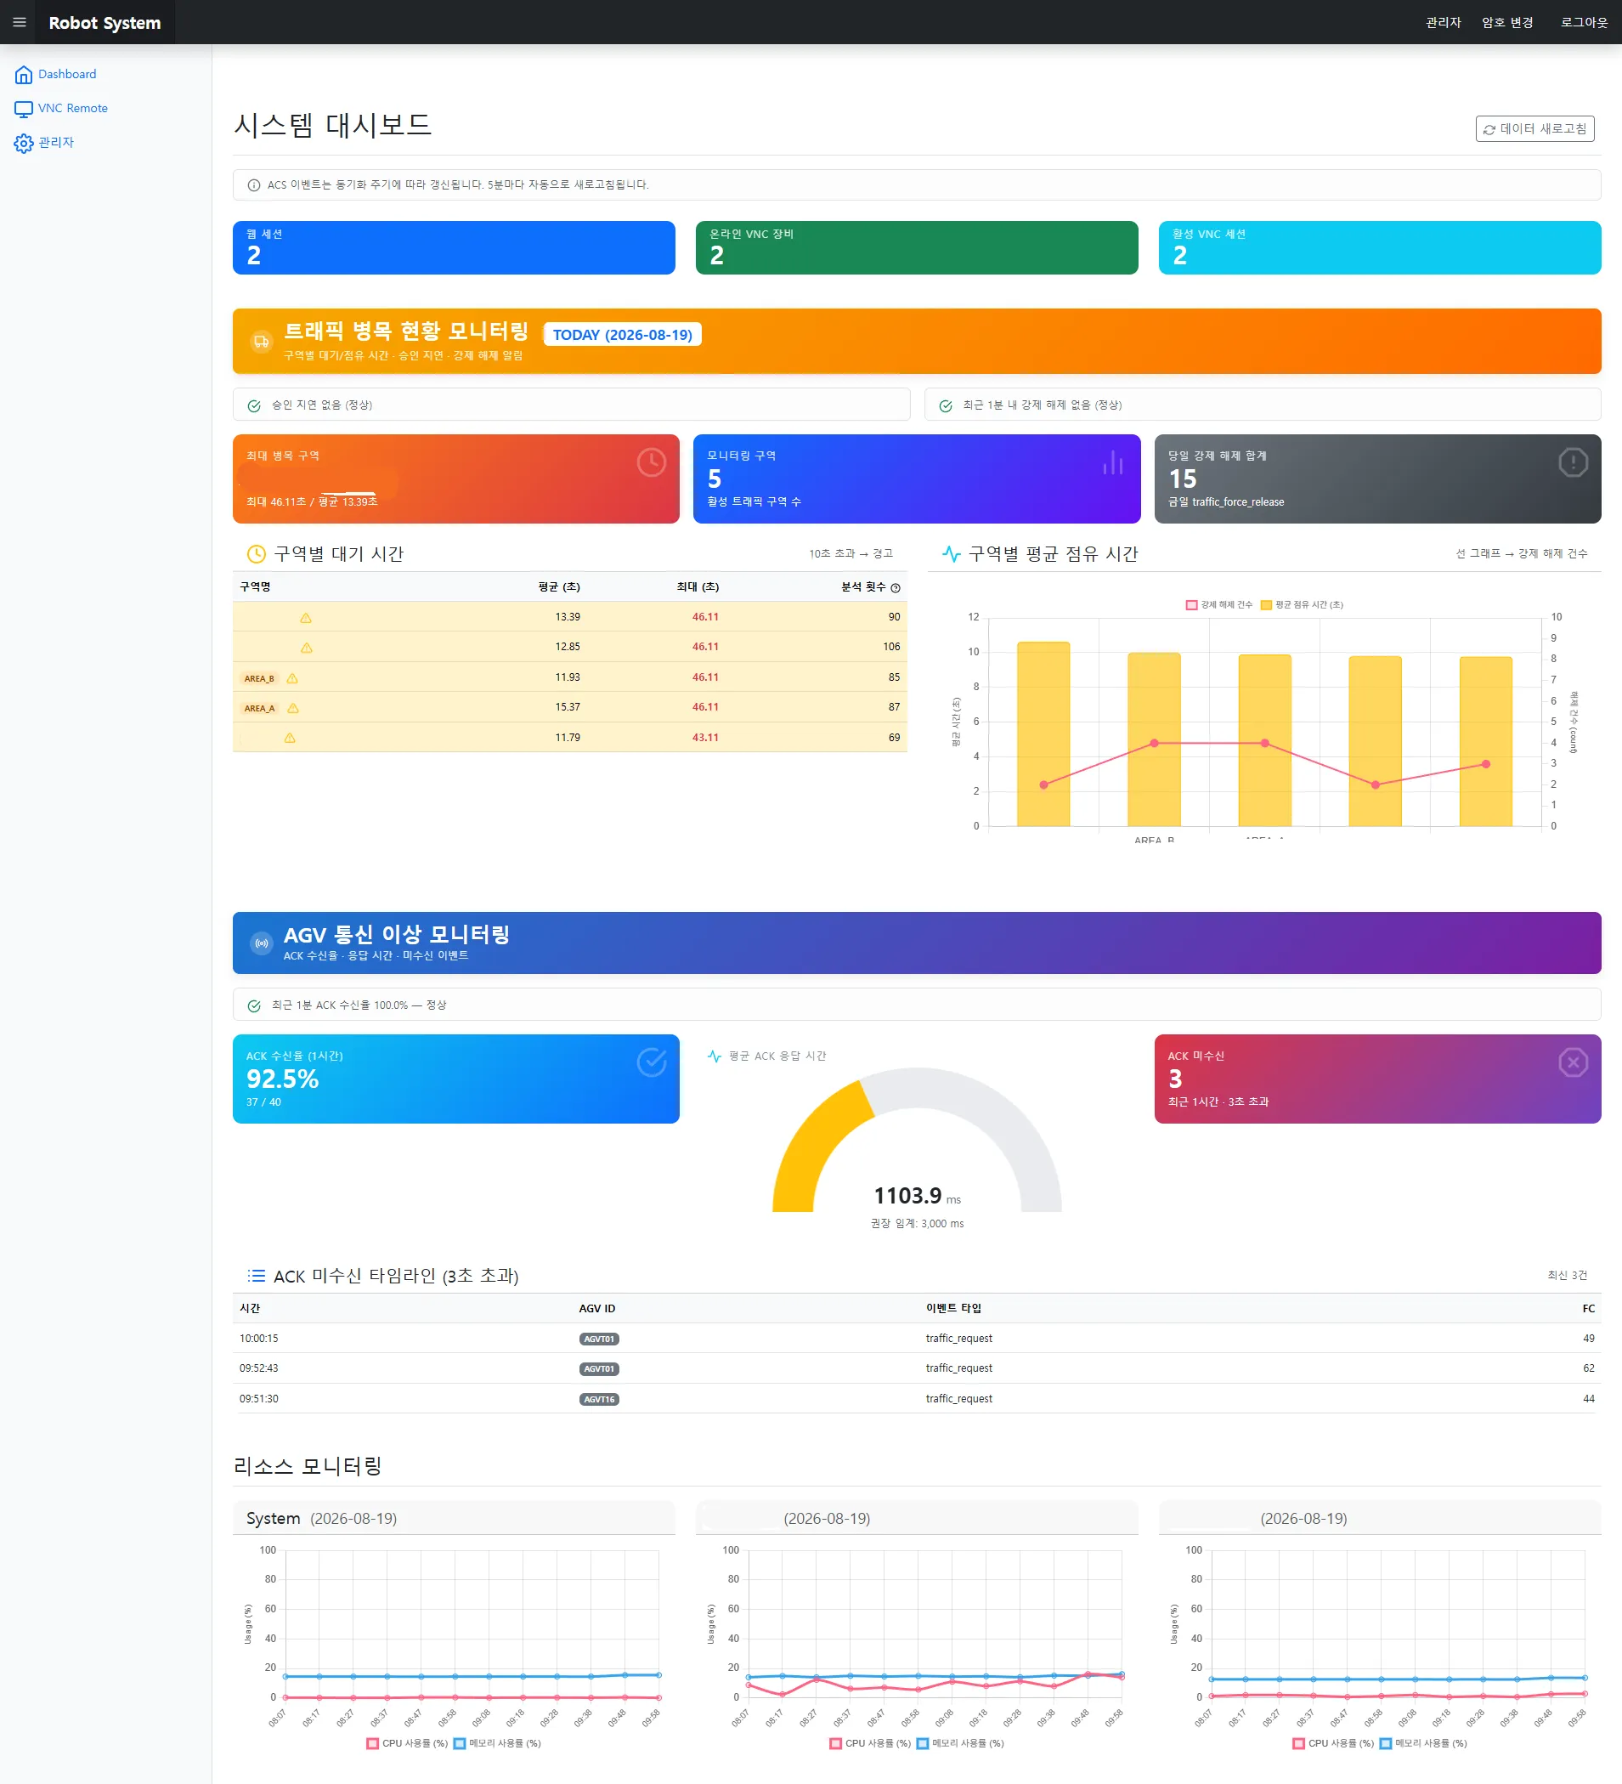Click the clock icon on 최대 병목 구역 card
This screenshot has width=1622, height=1784.
[x=651, y=462]
